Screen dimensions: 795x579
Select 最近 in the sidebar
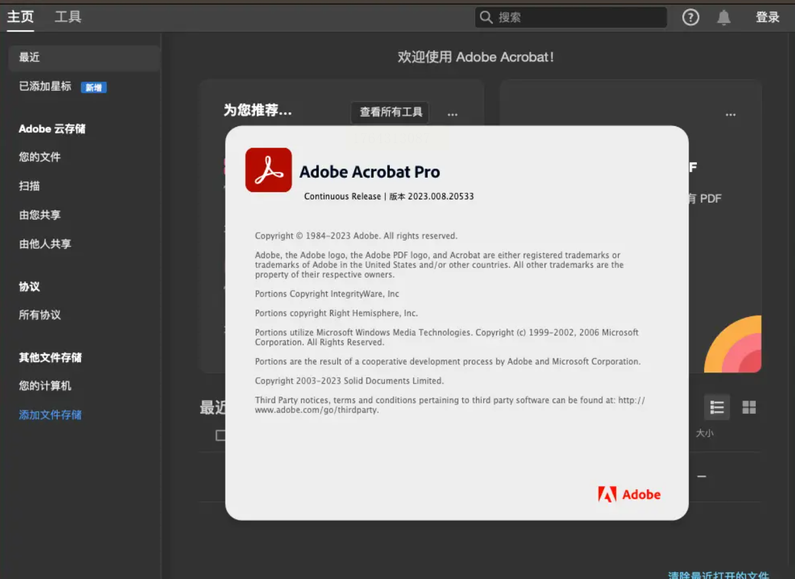pyautogui.click(x=84, y=58)
